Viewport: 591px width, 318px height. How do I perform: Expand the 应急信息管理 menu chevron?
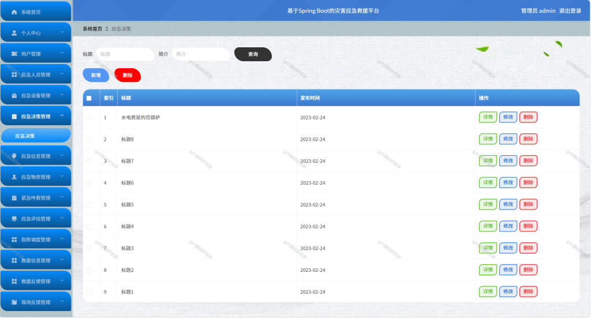coord(62,156)
